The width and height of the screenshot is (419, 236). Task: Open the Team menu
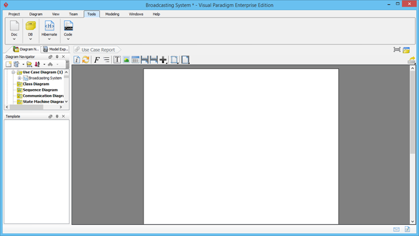pos(73,14)
